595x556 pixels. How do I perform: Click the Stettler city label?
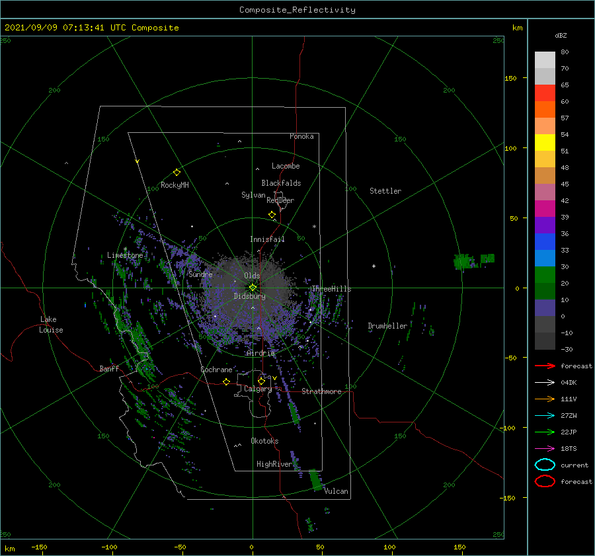(385, 191)
